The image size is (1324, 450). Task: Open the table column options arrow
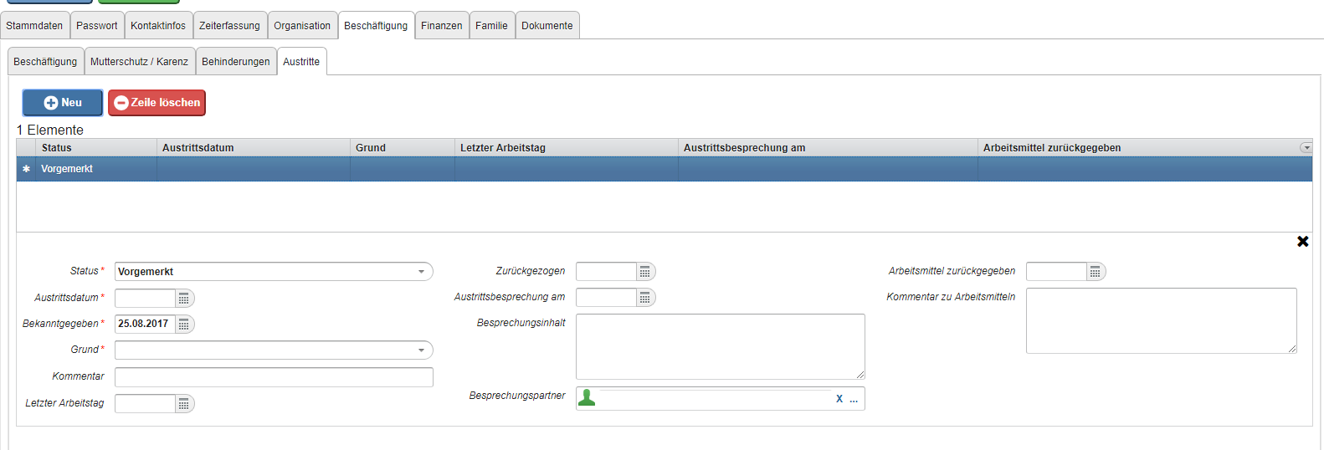tap(1306, 148)
